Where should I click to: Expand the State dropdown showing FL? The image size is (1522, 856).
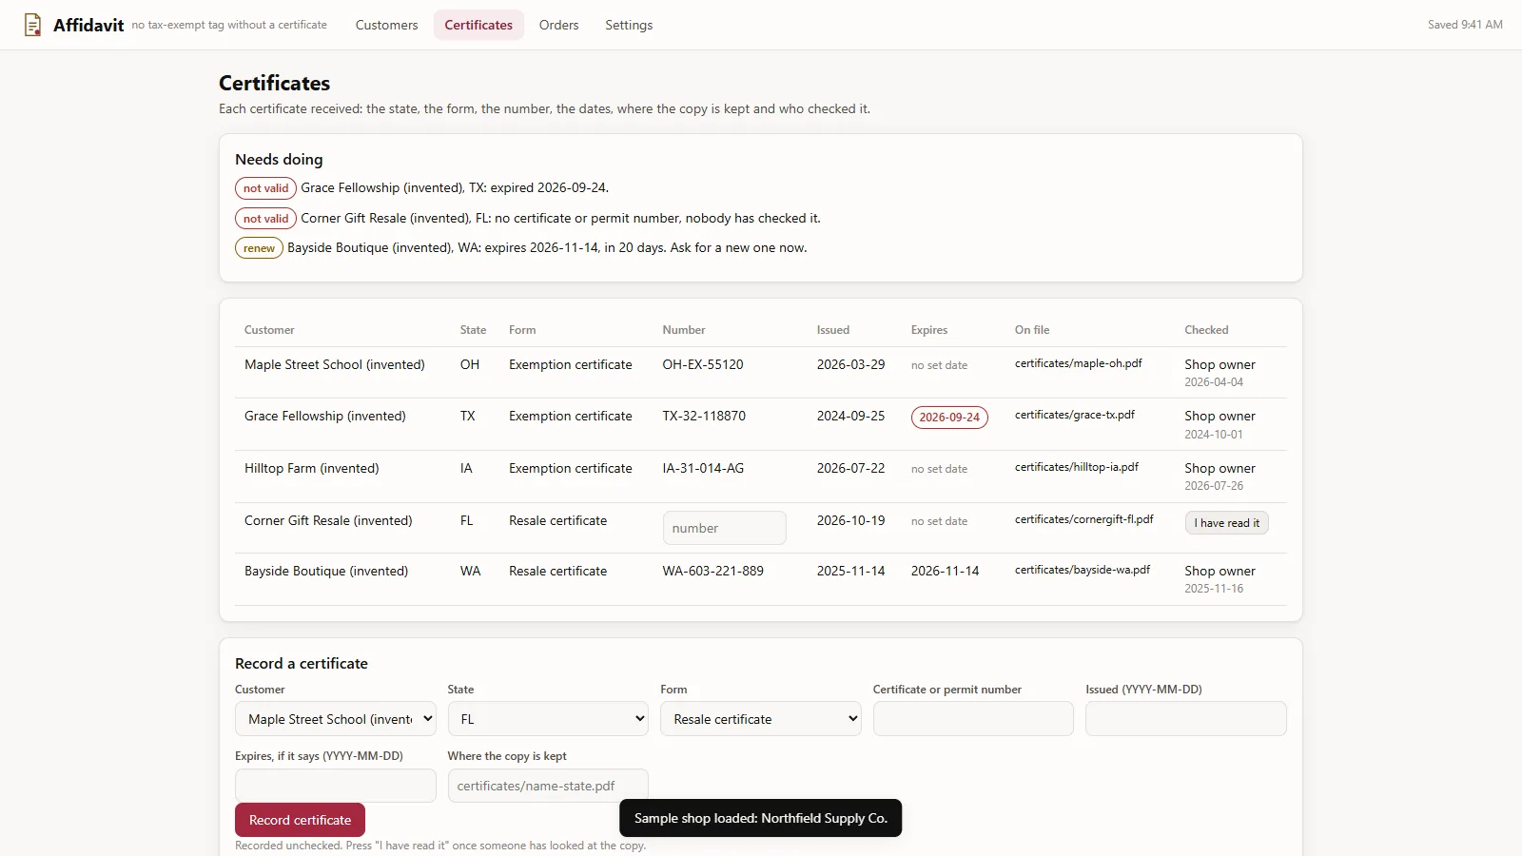pyautogui.click(x=548, y=719)
